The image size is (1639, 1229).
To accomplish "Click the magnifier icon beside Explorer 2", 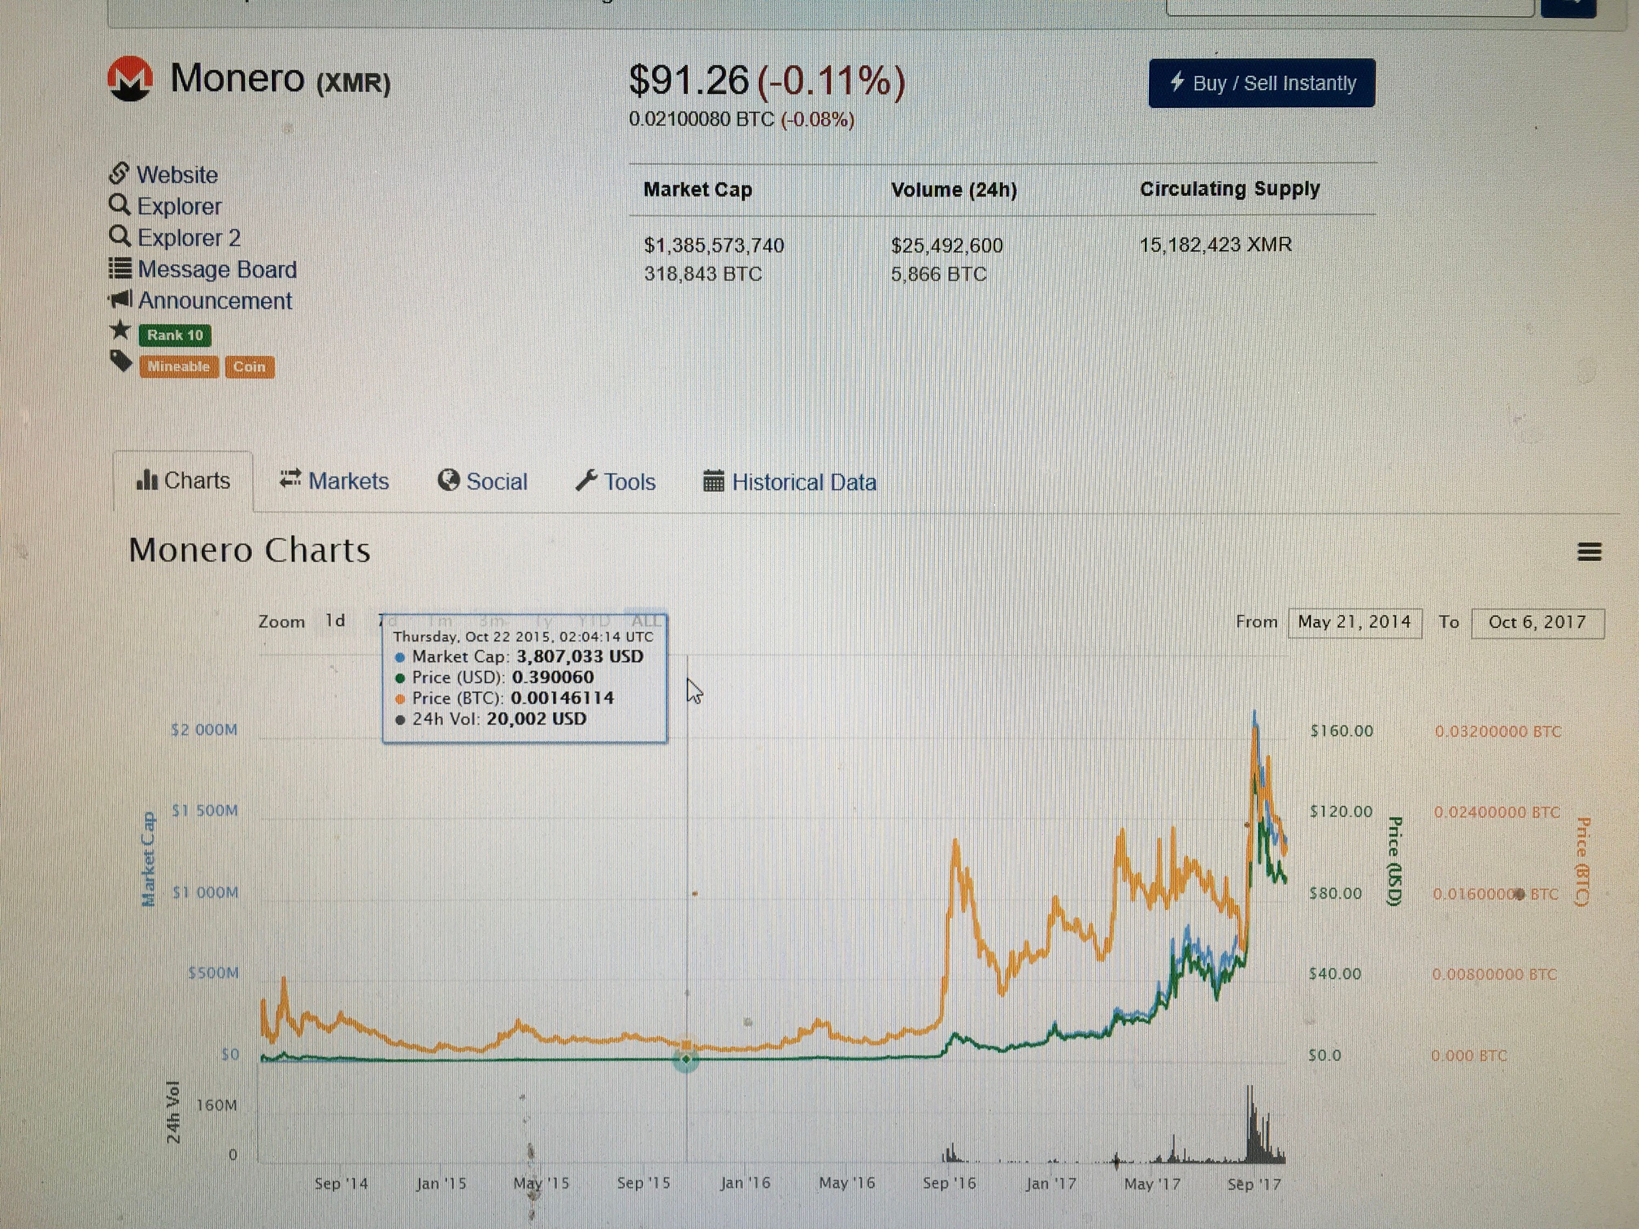I will click(x=119, y=236).
